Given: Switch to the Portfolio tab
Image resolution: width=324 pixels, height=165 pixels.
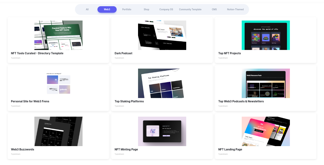Looking at the screenshot, I should 127,9.
